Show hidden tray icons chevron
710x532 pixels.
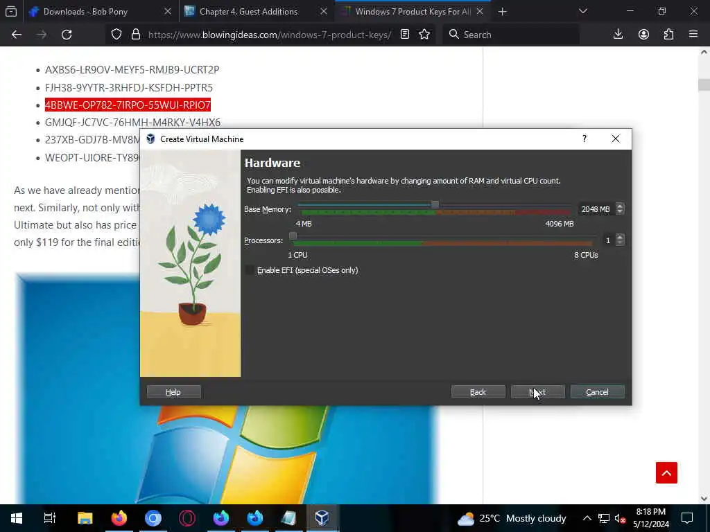(x=587, y=518)
